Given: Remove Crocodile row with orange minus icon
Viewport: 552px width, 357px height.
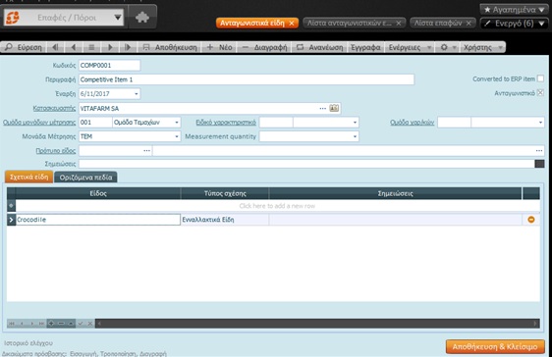Looking at the screenshot, I should click(531, 220).
